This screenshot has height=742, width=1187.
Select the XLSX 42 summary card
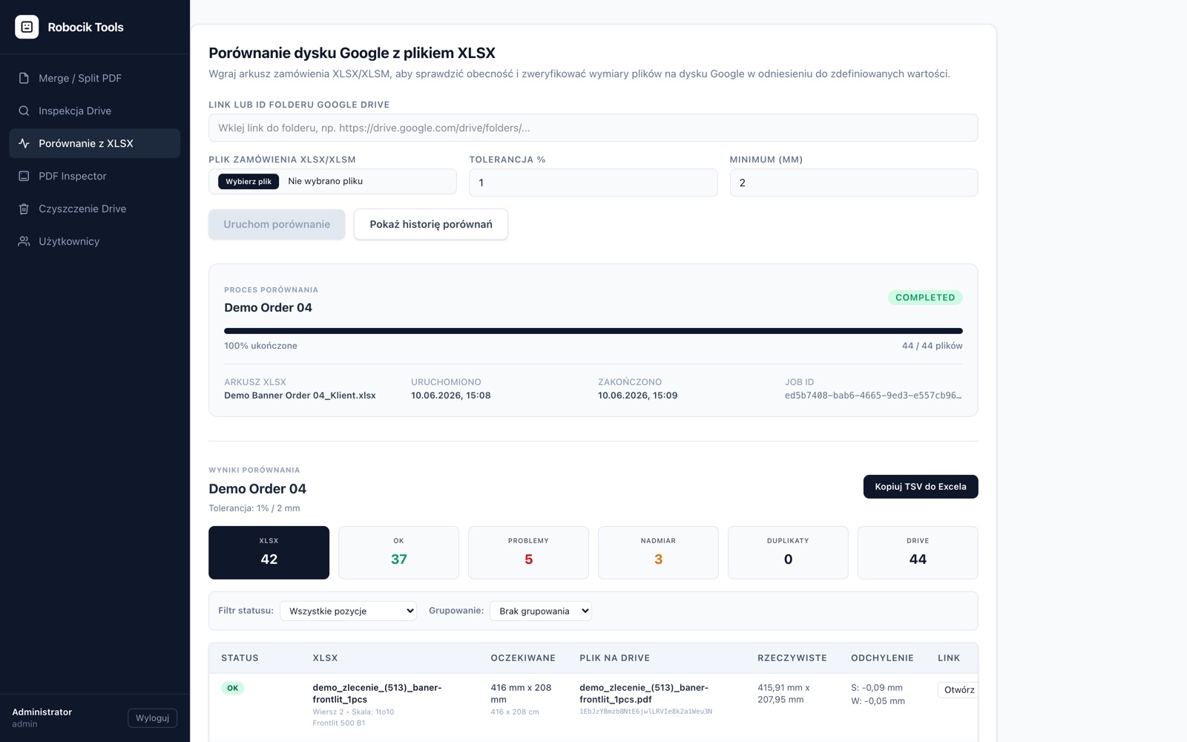pyautogui.click(x=269, y=553)
